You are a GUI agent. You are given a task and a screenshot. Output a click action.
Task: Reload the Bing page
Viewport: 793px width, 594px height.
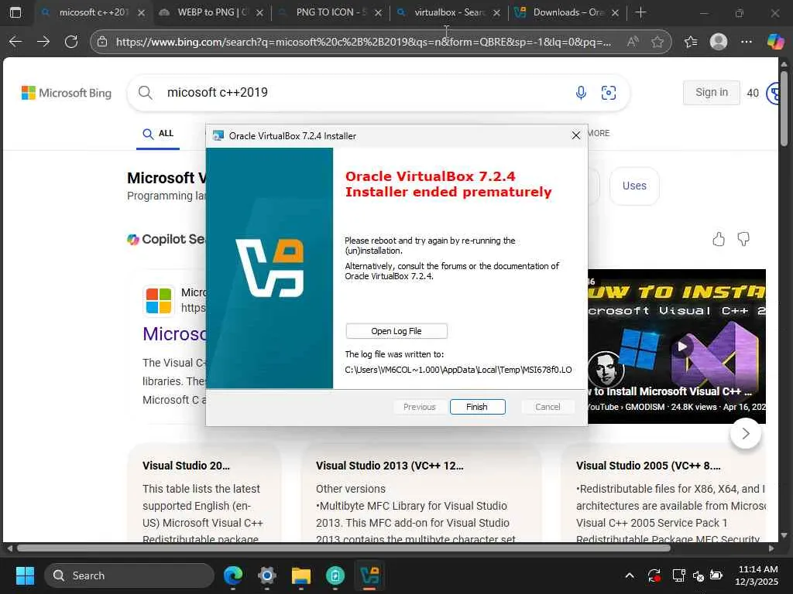[71, 42]
